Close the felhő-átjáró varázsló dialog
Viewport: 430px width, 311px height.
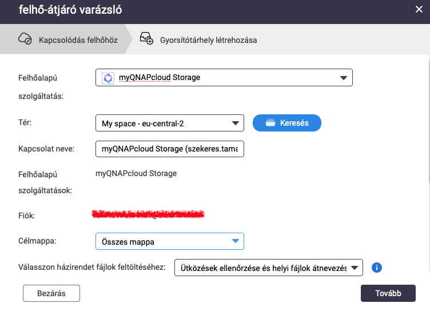pos(419,9)
